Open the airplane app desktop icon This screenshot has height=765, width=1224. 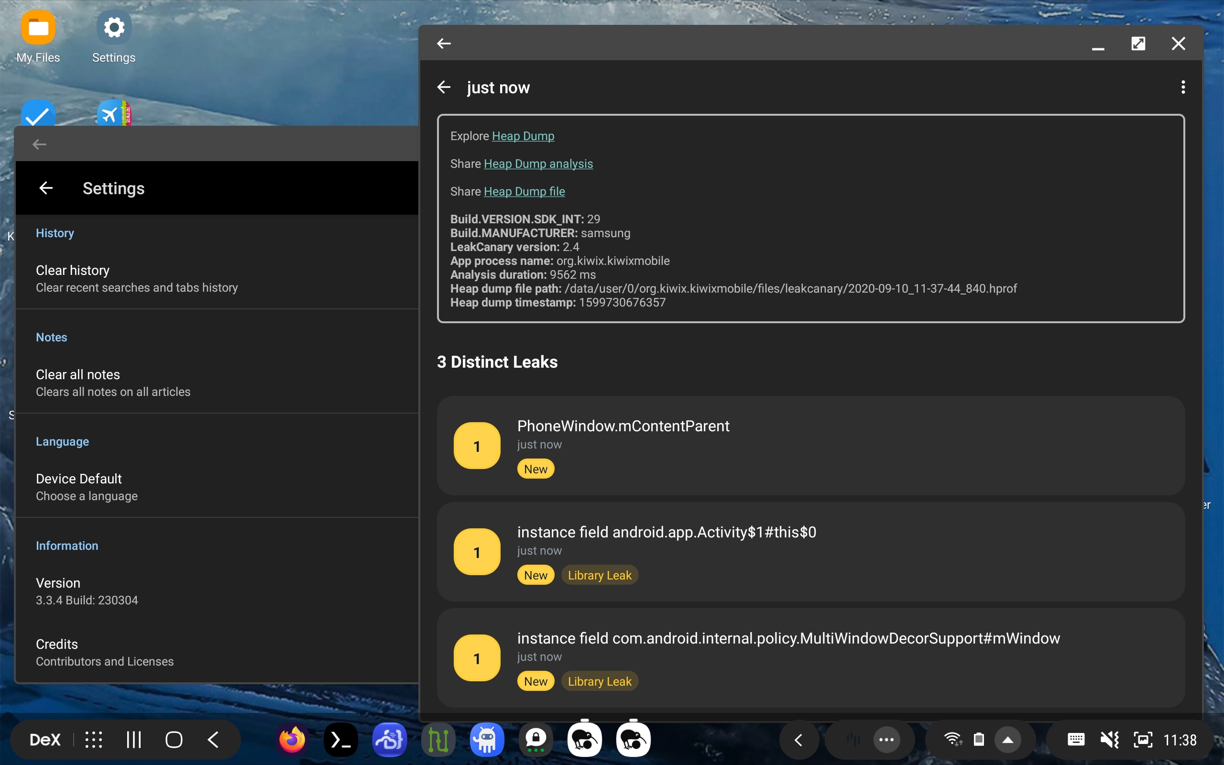(114, 113)
